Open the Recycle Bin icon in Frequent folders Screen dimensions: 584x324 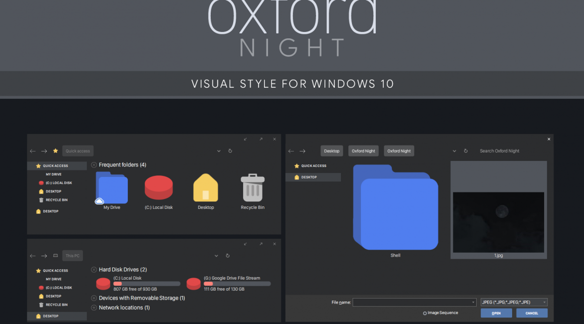pyautogui.click(x=253, y=188)
